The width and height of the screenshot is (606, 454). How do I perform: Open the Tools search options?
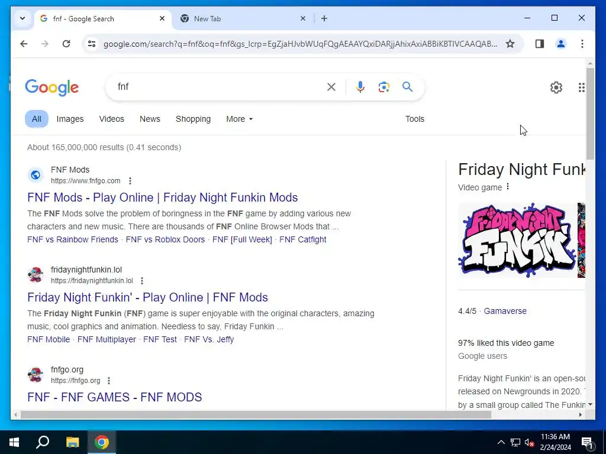point(415,119)
